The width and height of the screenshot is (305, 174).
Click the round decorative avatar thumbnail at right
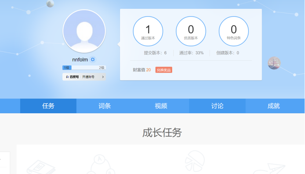click(x=274, y=63)
